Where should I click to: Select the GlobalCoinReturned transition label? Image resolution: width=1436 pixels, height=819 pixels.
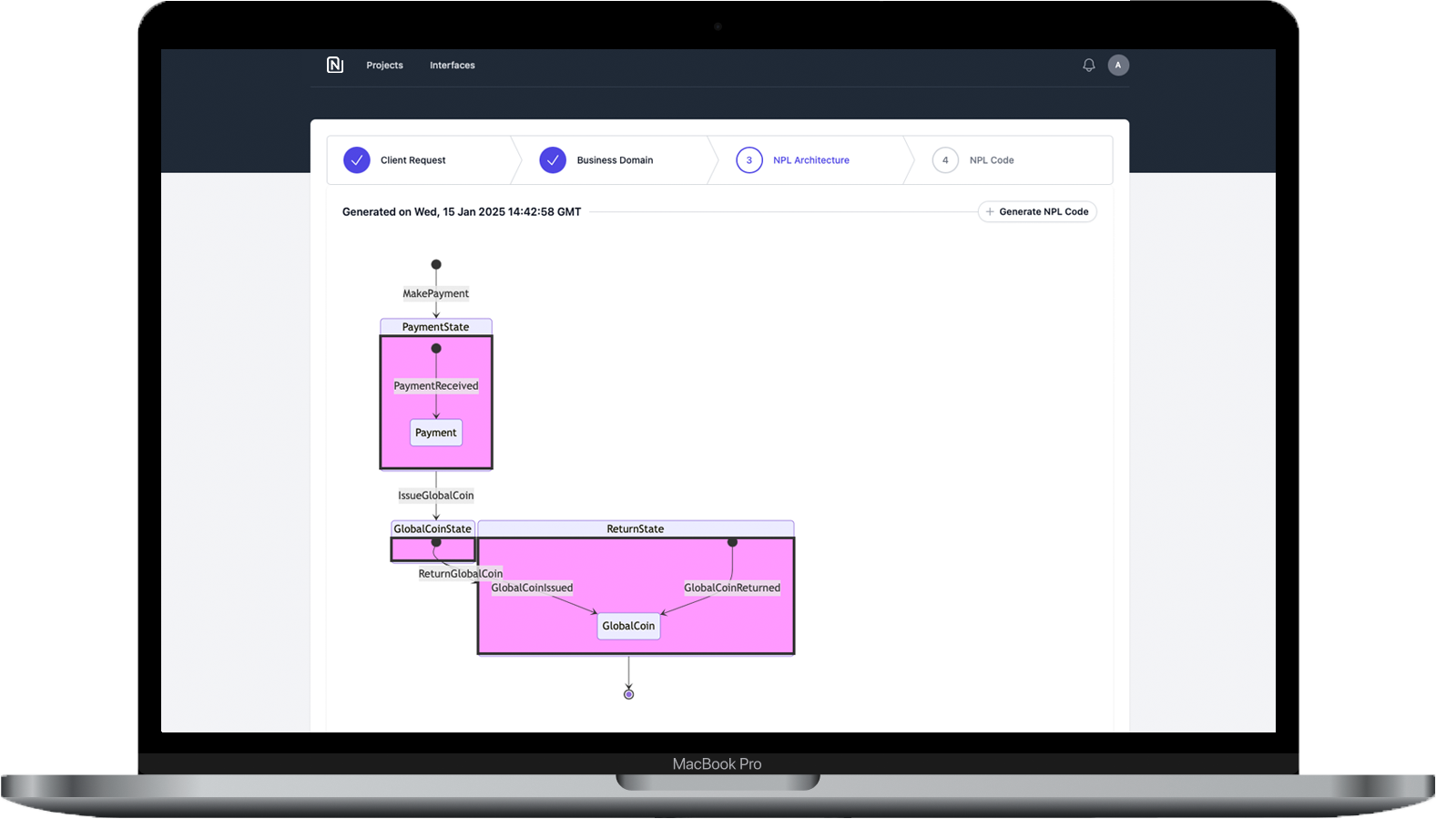(x=732, y=588)
